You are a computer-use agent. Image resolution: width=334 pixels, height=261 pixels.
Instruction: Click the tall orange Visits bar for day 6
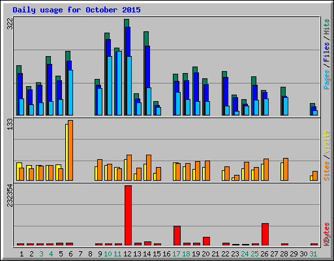70,150
